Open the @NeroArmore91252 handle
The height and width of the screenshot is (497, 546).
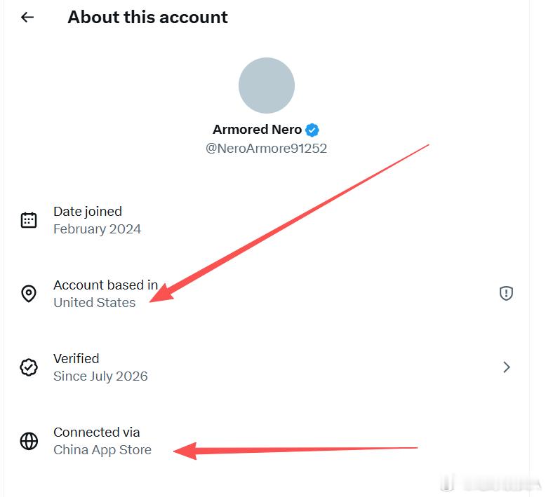click(x=267, y=149)
